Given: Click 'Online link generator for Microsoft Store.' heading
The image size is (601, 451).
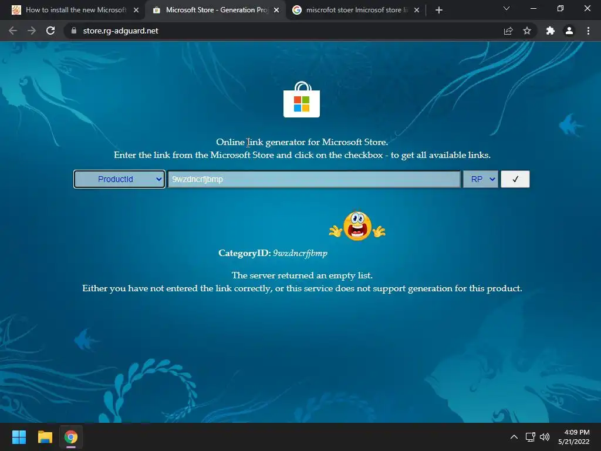Looking at the screenshot, I should click(302, 142).
